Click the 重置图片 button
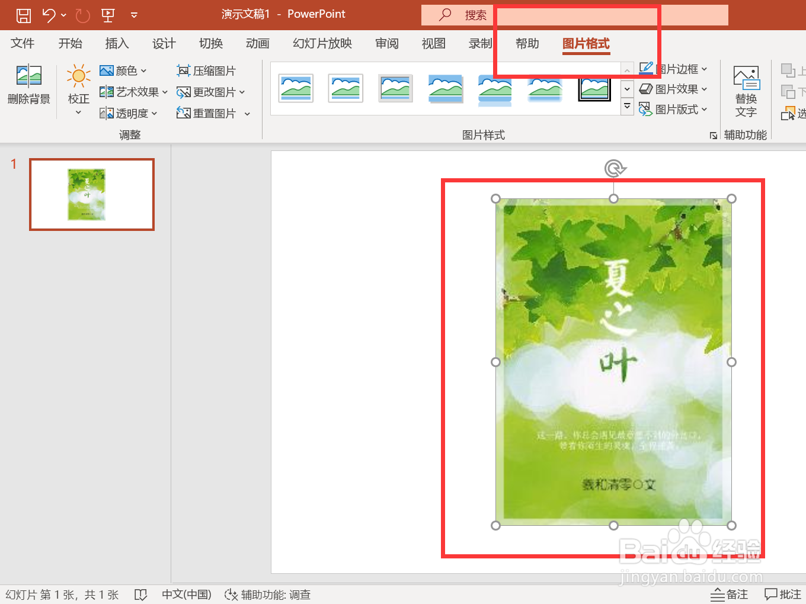The width and height of the screenshot is (806, 604). click(x=206, y=113)
